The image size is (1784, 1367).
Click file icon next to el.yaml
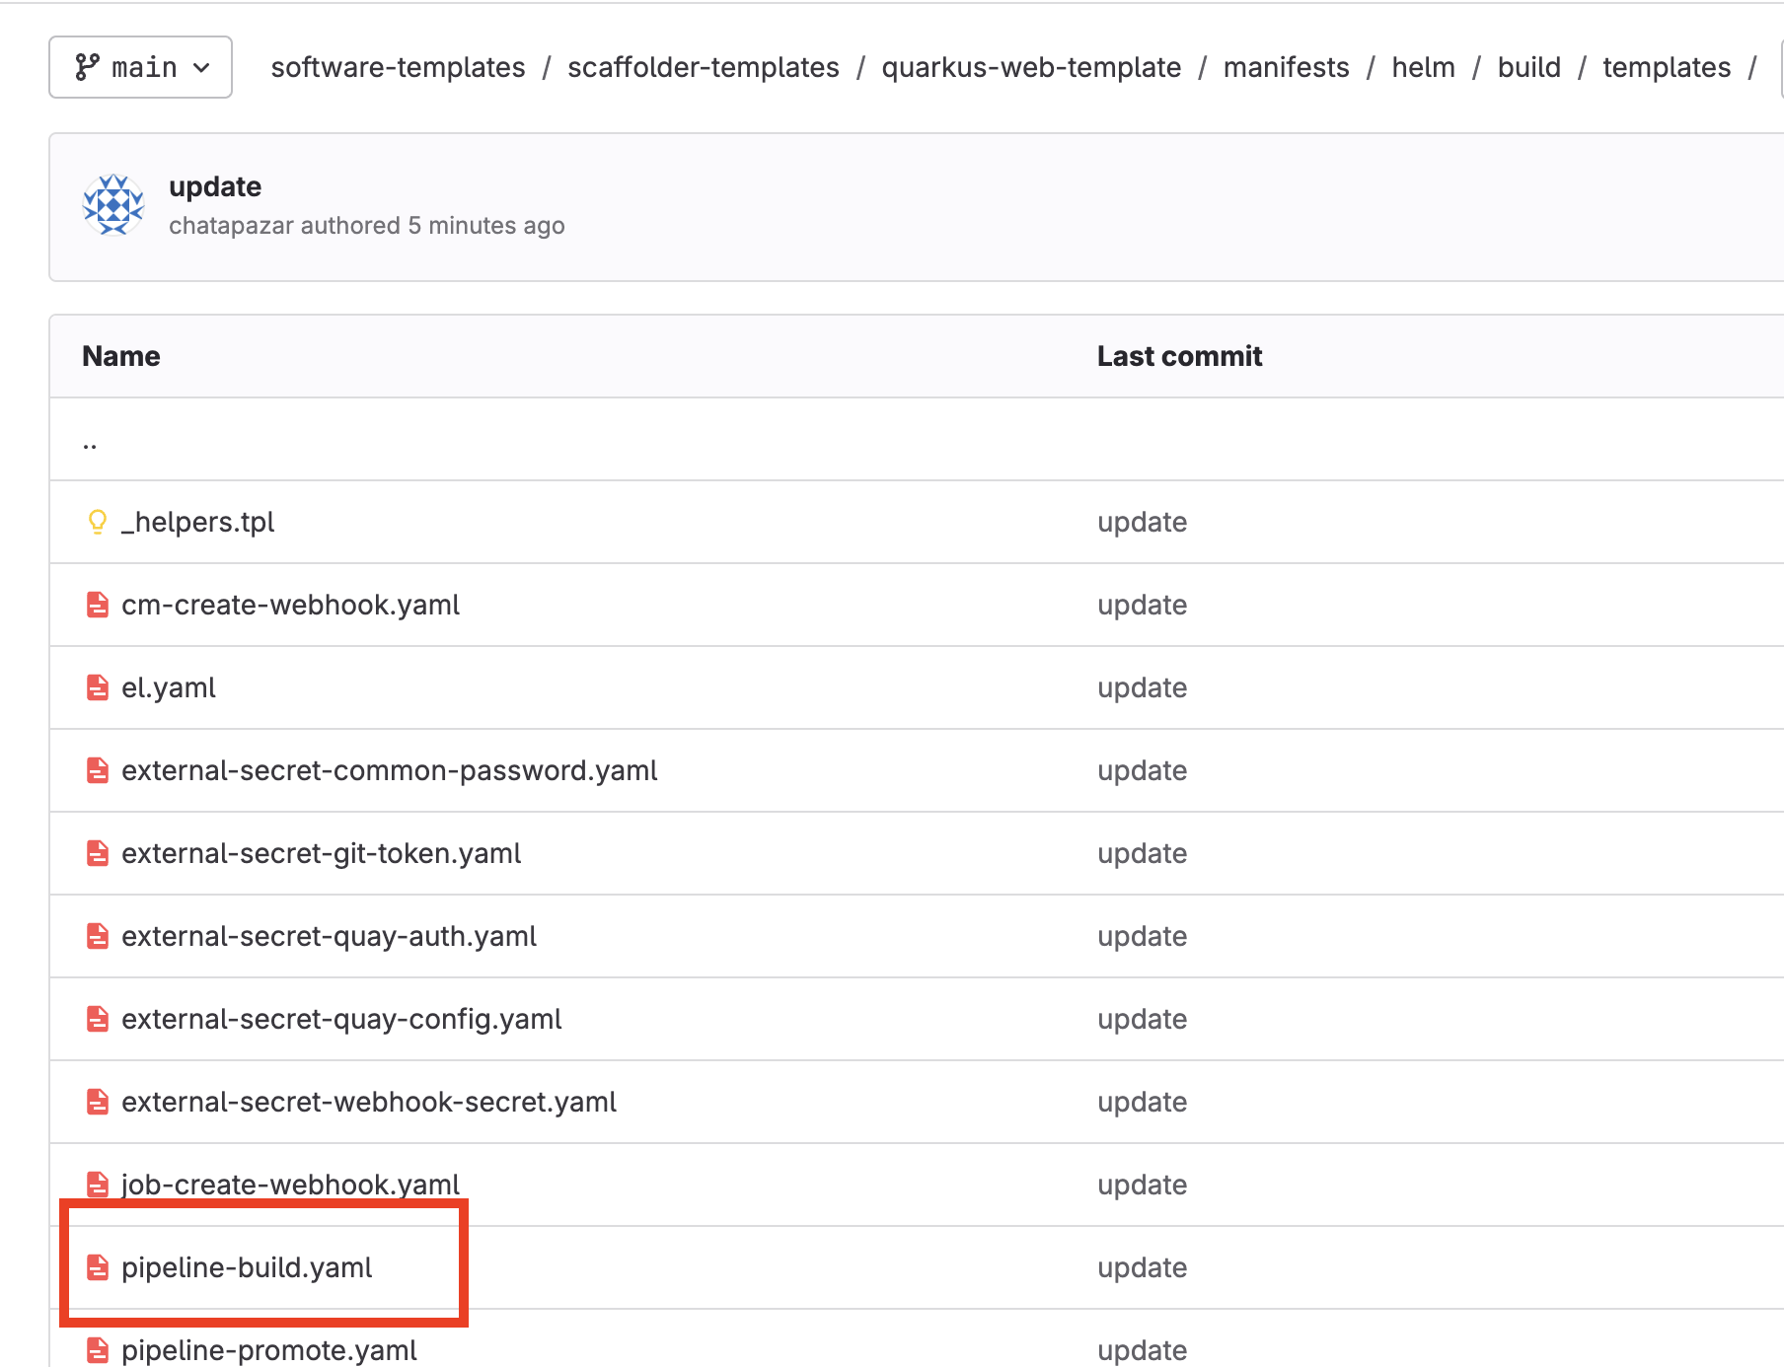coord(97,687)
